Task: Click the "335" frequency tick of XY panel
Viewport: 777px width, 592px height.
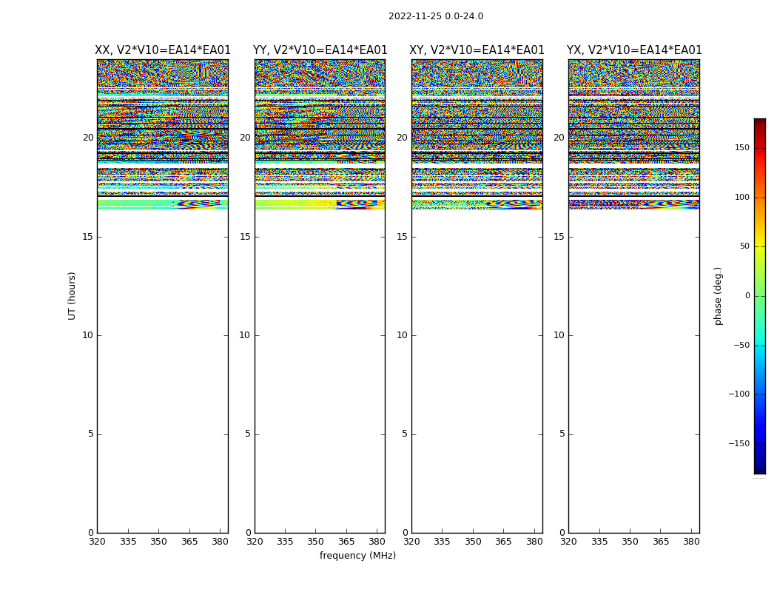Action: [443, 542]
